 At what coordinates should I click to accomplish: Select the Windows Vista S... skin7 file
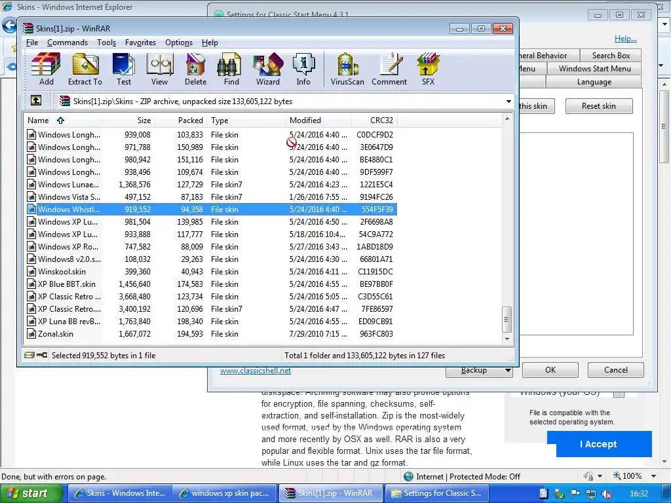pos(210,196)
